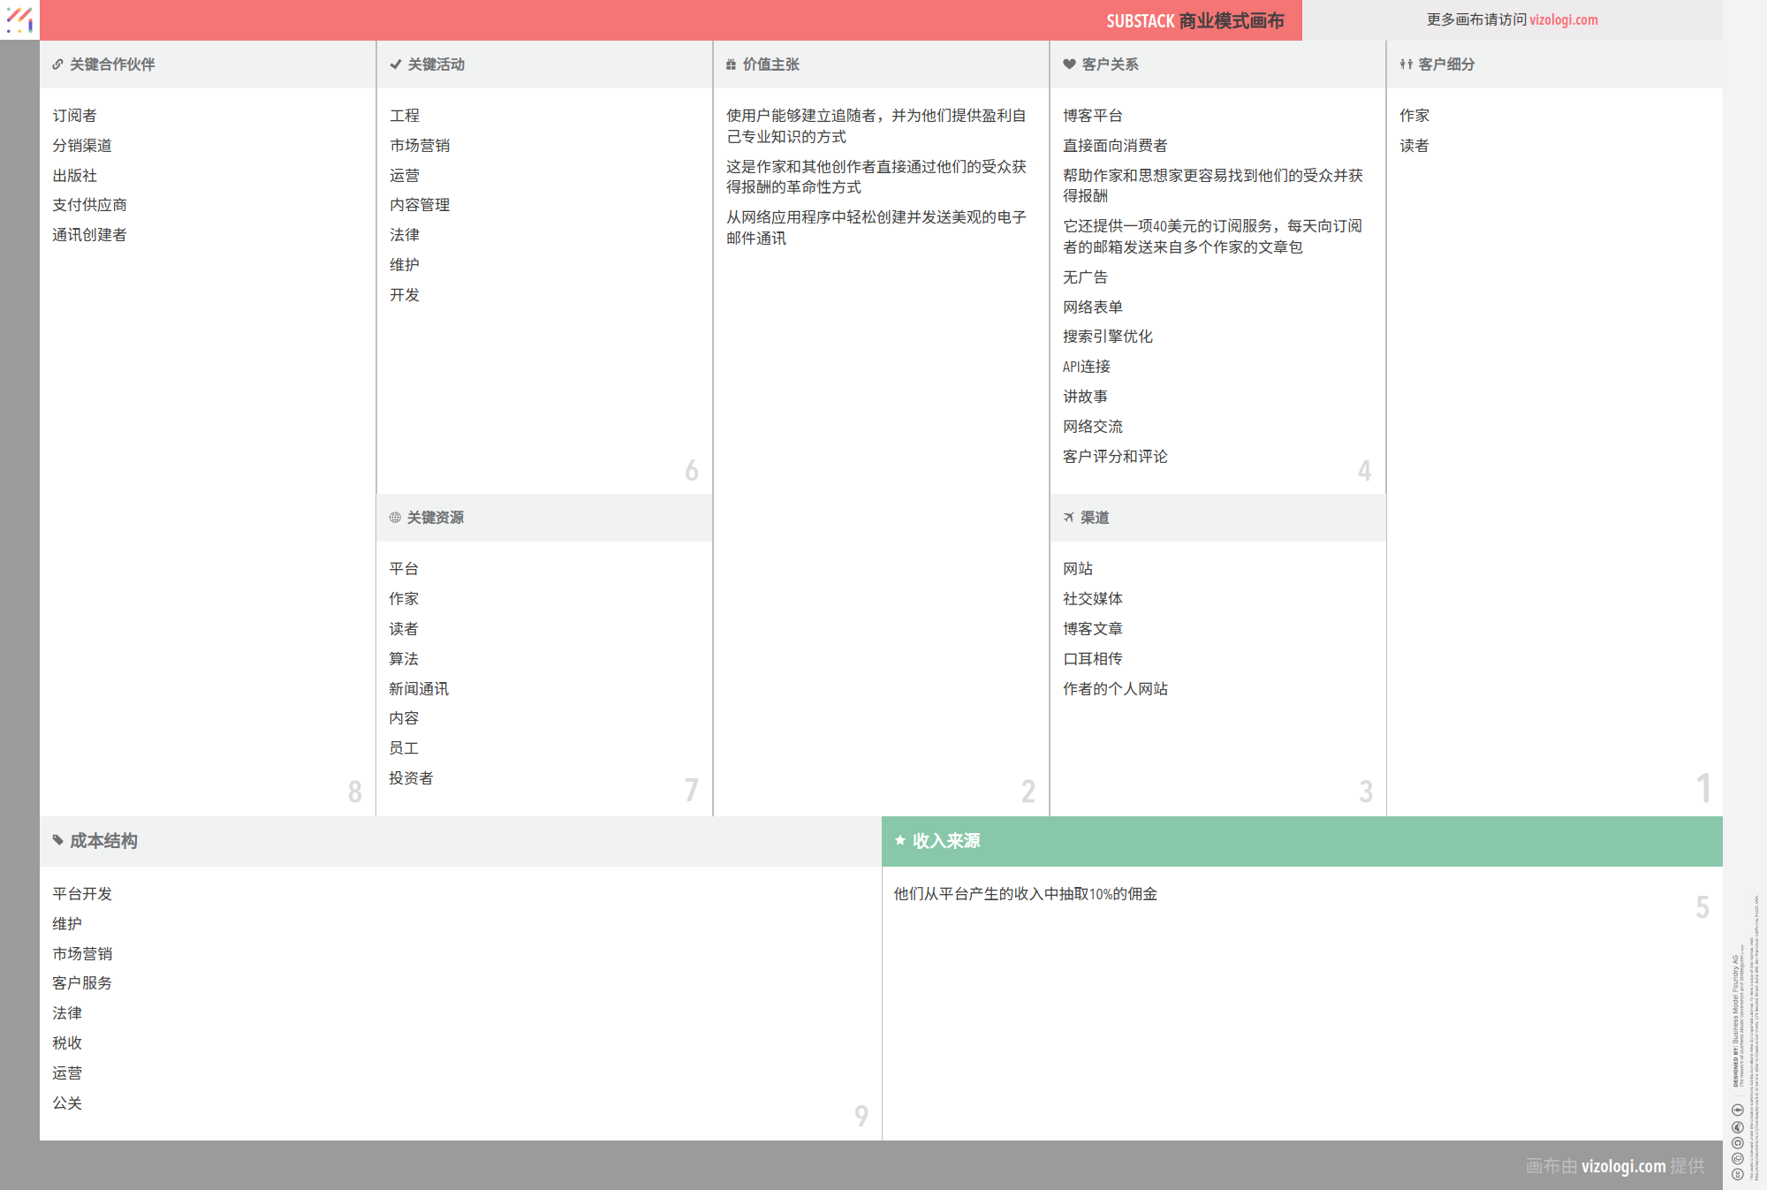Click the globe icon beside 关键资源
Viewport: 1767px width, 1190px height.
coord(393,518)
